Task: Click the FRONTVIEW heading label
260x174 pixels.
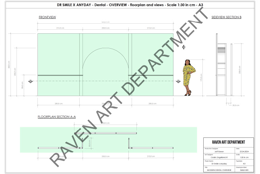Action: click(x=47, y=18)
